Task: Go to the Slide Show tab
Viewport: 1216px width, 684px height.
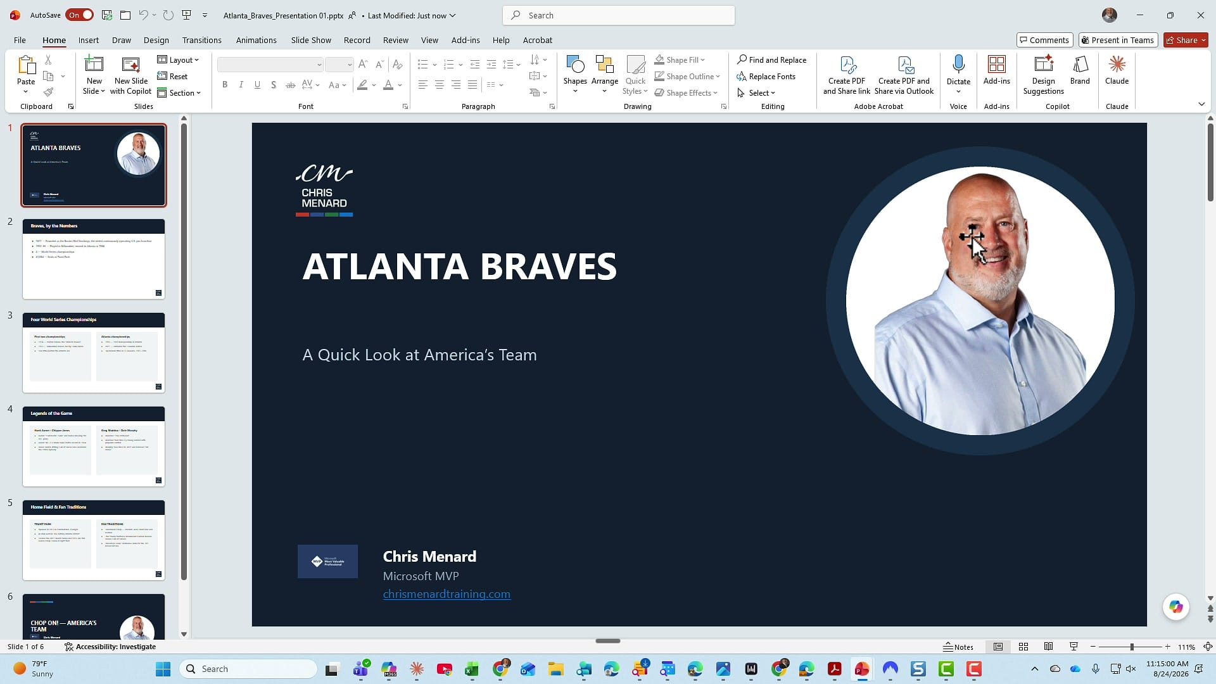Action: (311, 40)
